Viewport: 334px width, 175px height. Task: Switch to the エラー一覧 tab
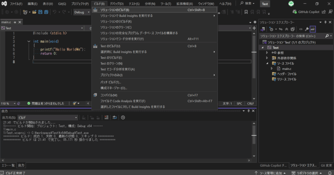click(8, 165)
